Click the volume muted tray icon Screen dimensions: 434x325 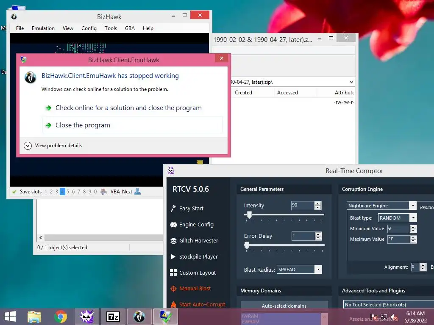pos(394,317)
